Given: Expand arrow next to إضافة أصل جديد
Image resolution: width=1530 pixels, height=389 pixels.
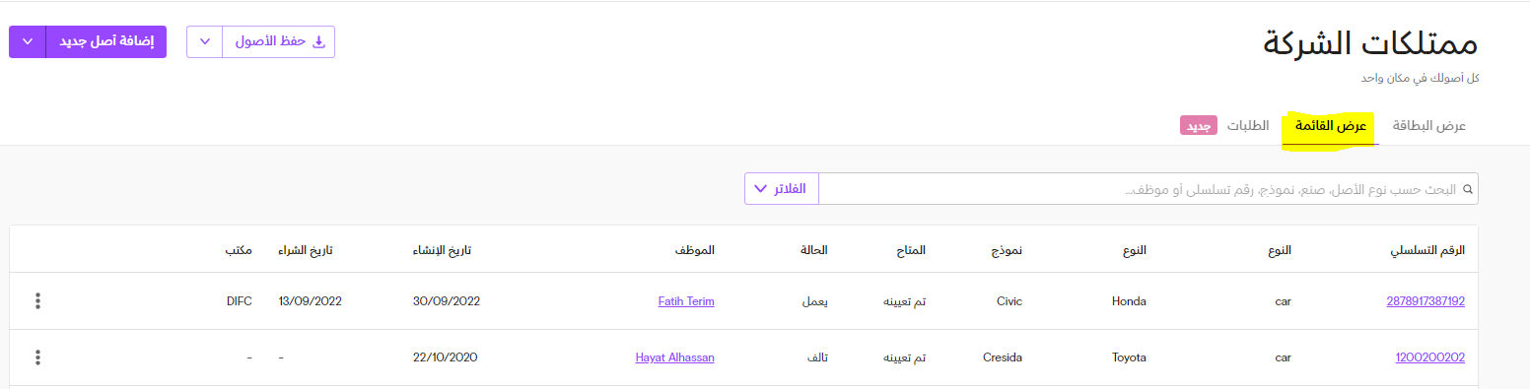Looking at the screenshot, I should 28,41.
